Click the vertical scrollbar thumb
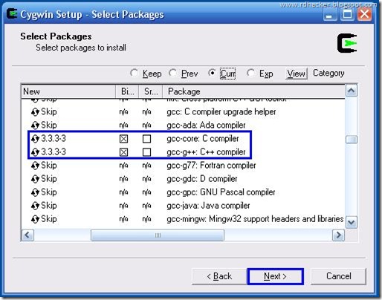 tap(352, 140)
